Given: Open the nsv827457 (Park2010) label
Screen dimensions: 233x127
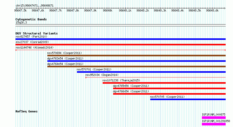Looking at the screenshot, I should (31, 37).
